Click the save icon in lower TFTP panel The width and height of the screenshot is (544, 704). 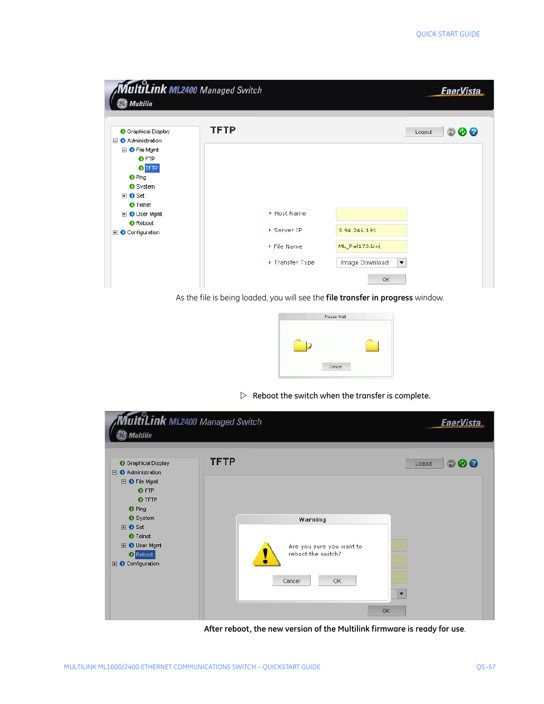(x=451, y=463)
